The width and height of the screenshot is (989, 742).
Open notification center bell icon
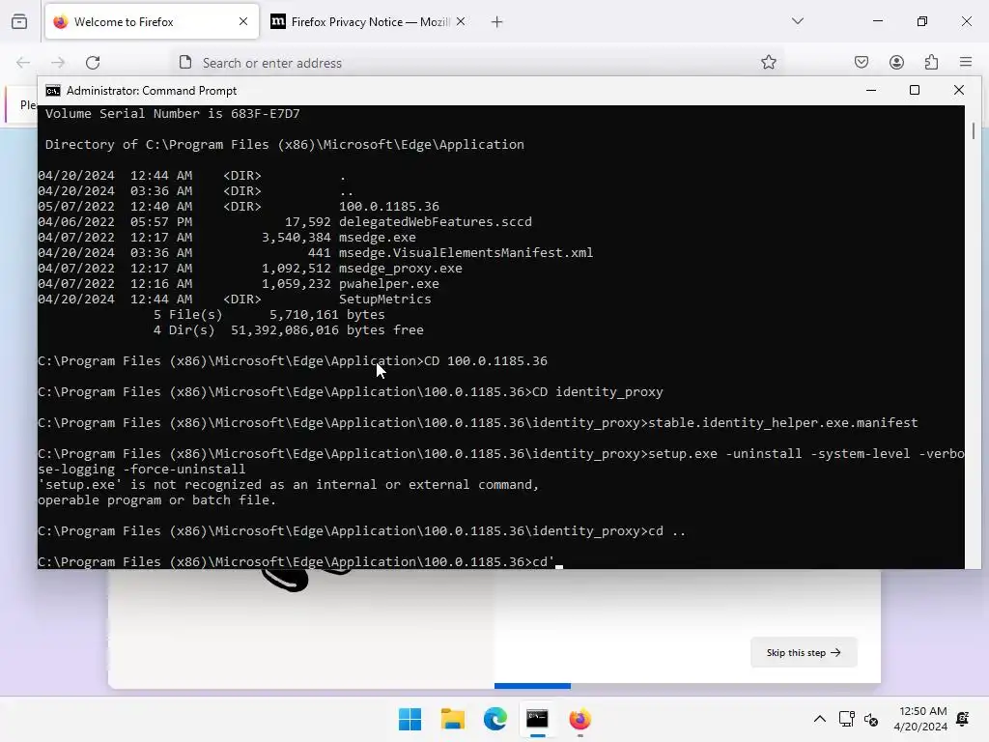[x=963, y=719]
